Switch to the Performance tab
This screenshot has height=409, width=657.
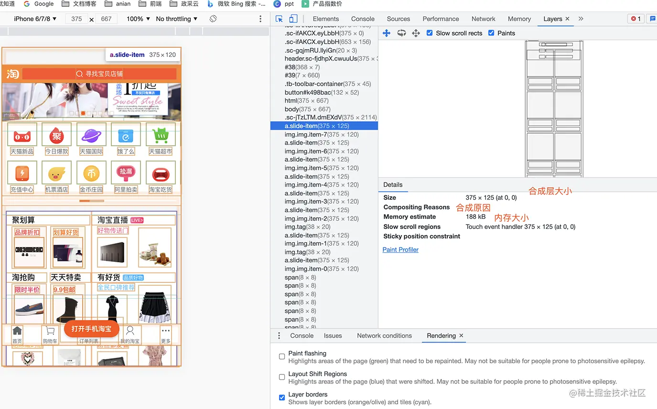(441, 19)
